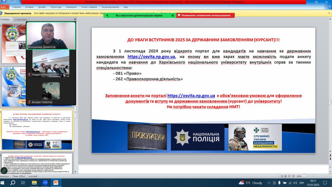332x187 pixels.
Task: Adjust the zoom level slider
Action: pos(315,176)
